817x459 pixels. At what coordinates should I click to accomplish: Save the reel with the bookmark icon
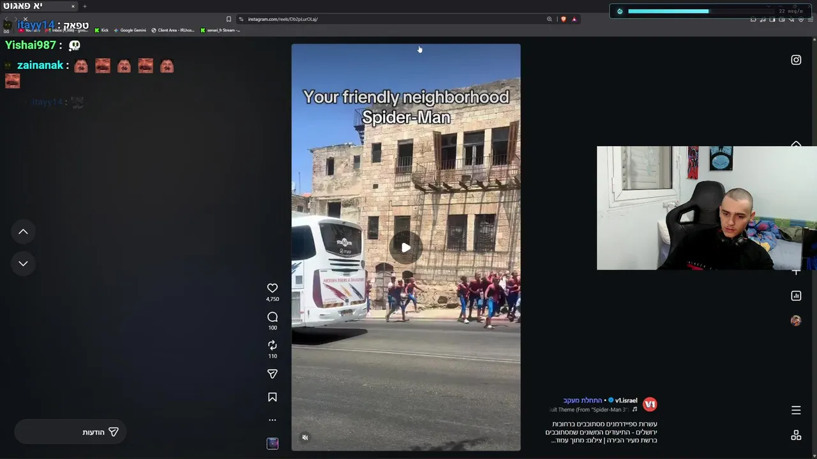point(273,397)
